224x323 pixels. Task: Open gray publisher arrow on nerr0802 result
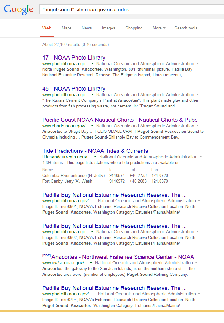(x=197, y=232)
